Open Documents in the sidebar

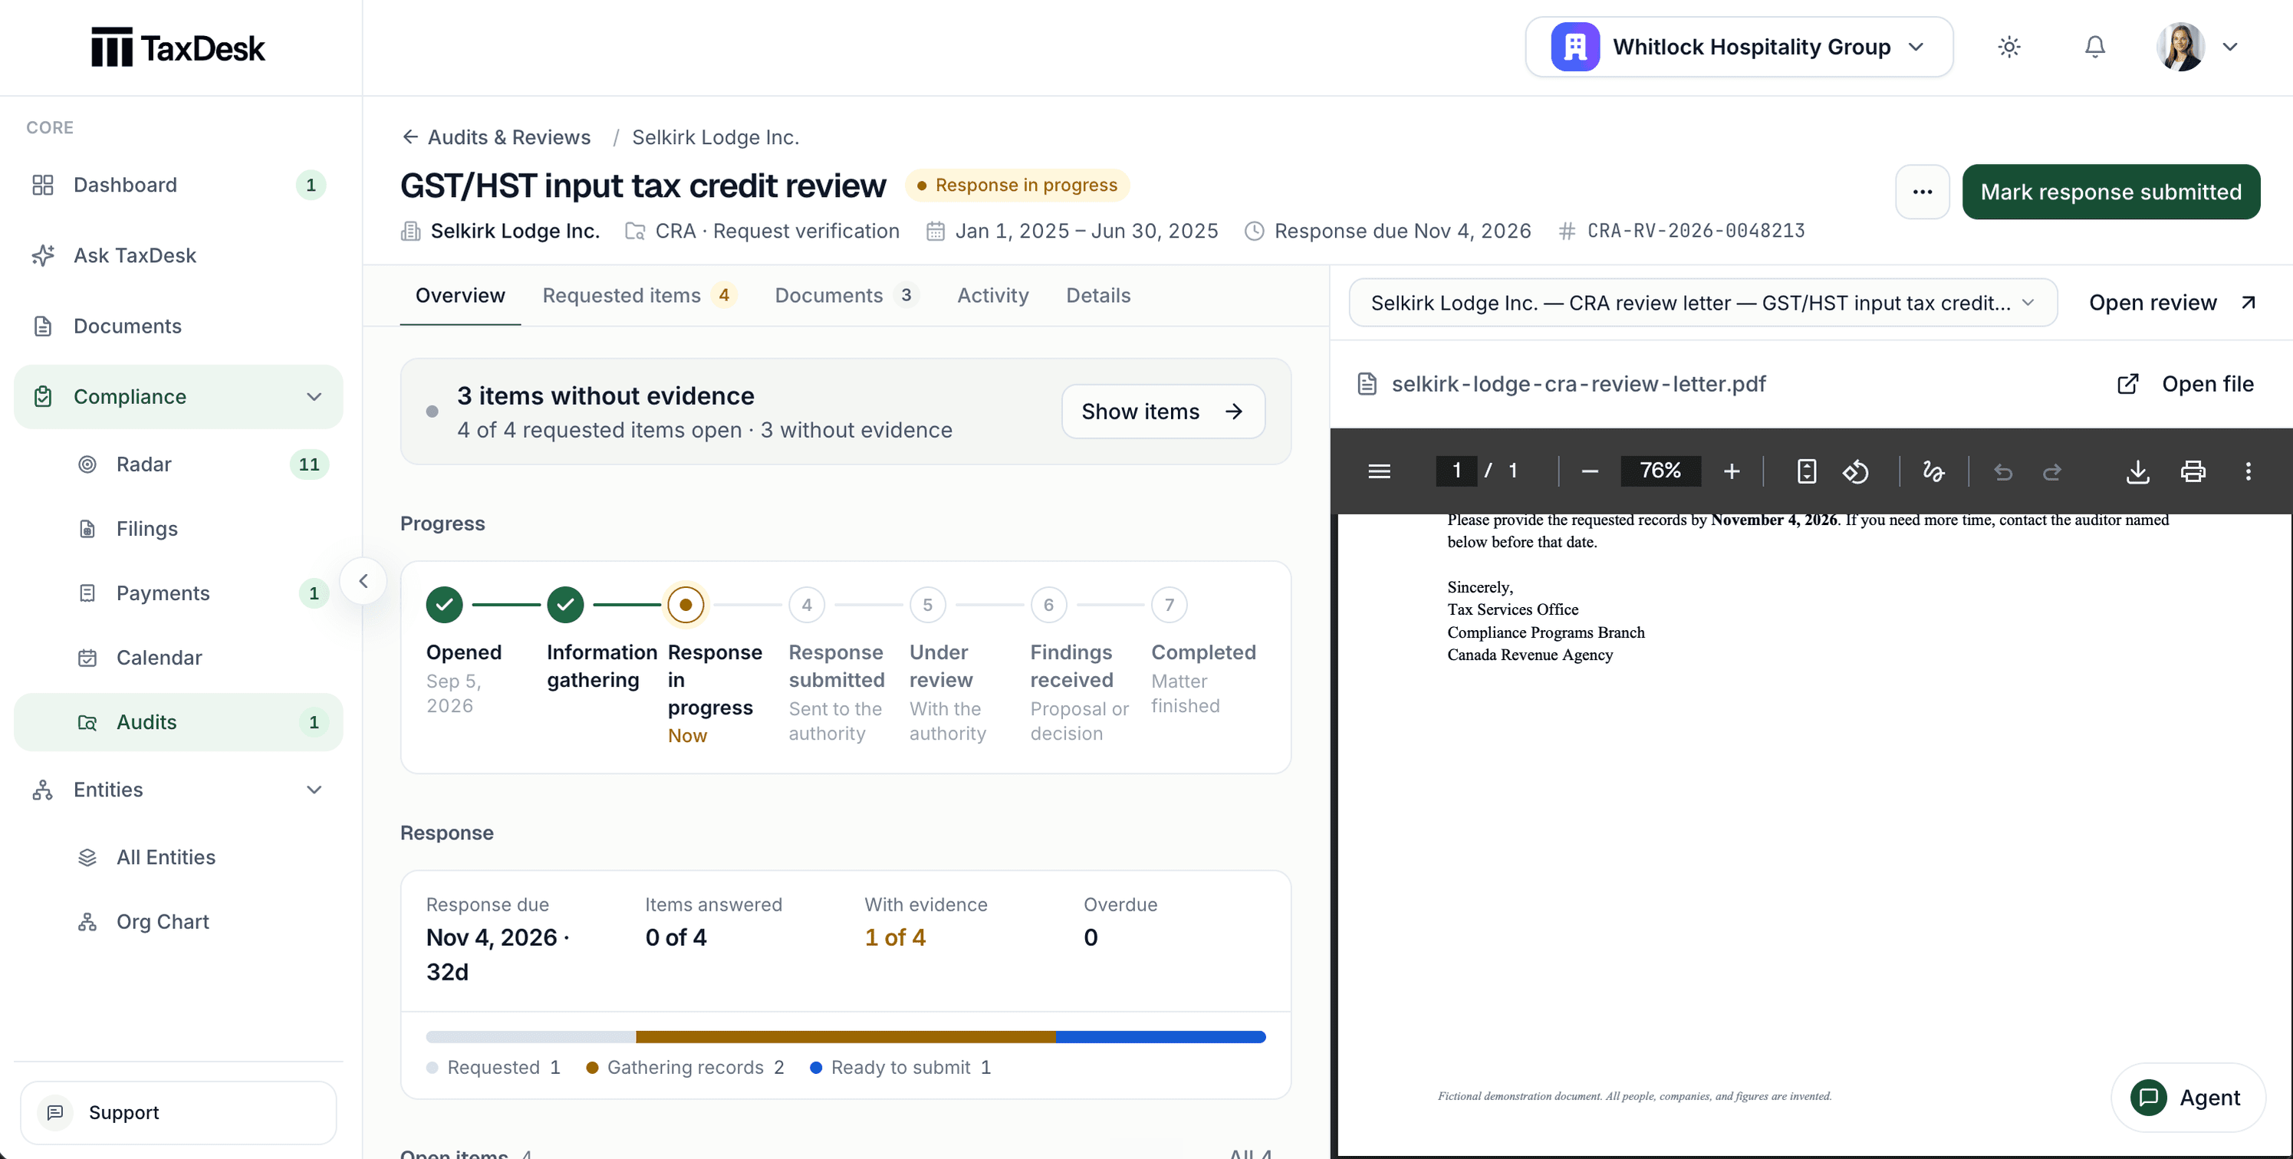[178, 326]
